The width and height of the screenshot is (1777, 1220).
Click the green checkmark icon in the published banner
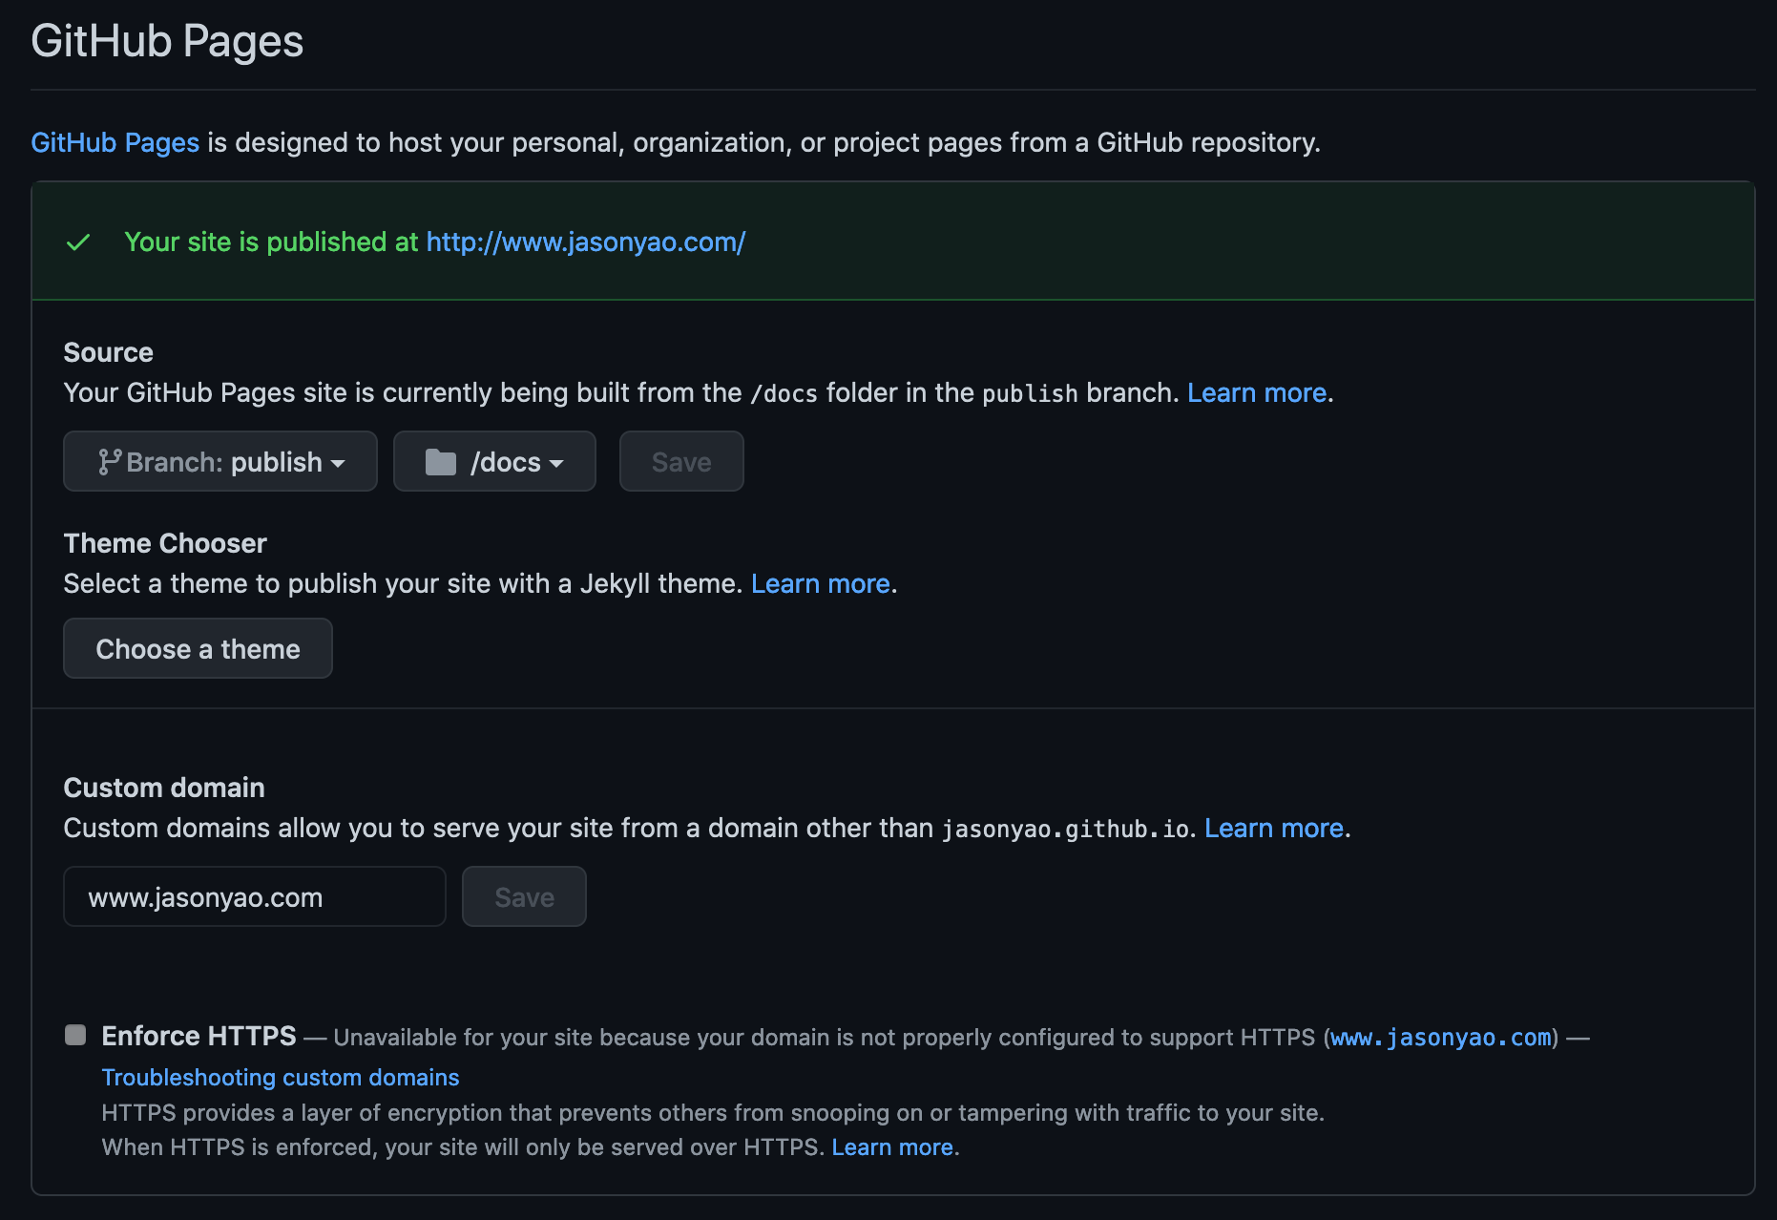pyautogui.click(x=78, y=242)
